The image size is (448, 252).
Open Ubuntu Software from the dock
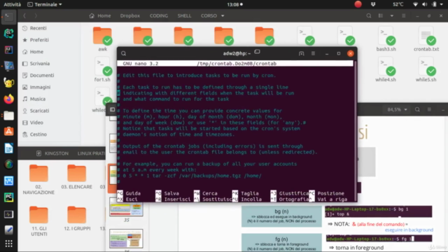8,132
